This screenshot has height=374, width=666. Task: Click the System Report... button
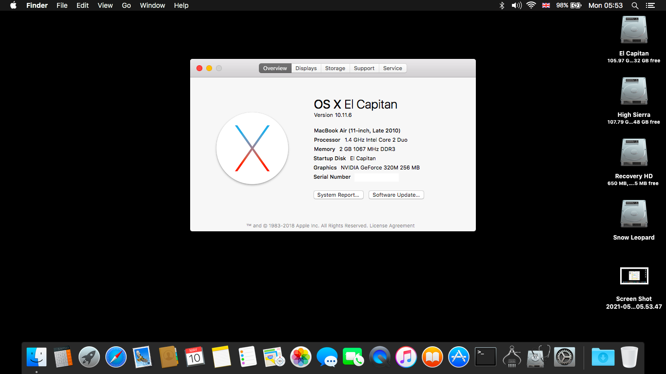tap(338, 195)
